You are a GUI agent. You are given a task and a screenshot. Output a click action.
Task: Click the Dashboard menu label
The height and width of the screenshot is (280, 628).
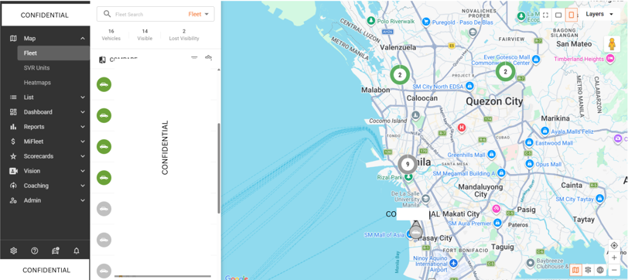38,112
